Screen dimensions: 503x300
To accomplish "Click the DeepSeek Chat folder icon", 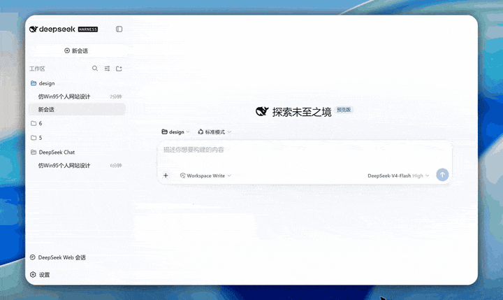I will [34, 152].
